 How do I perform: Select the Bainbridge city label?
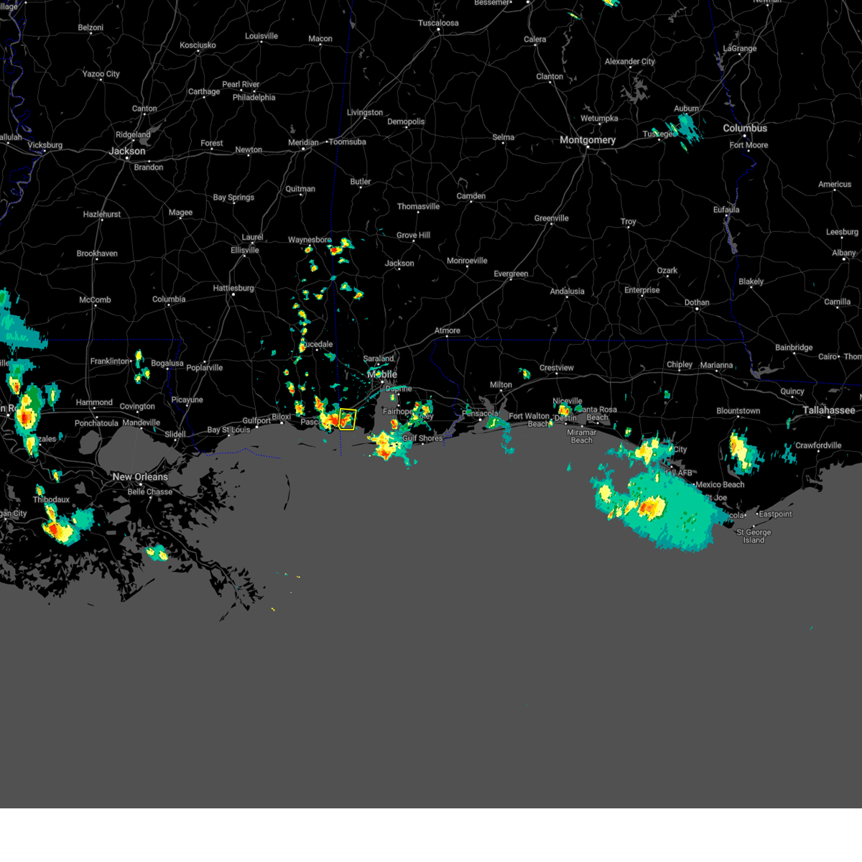tap(794, 348)
